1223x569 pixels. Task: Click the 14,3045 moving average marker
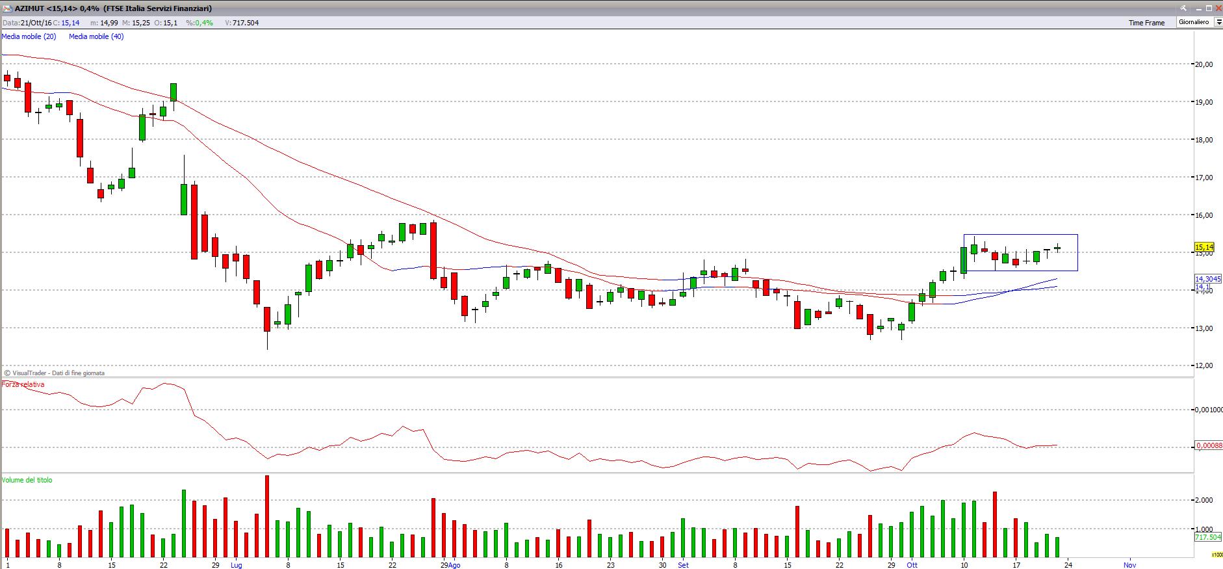click(x=1208, y=279)
